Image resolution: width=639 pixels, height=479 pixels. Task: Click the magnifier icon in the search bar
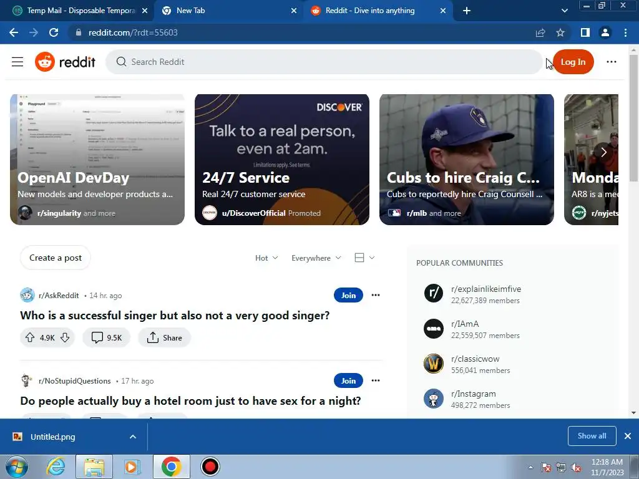click(x=121, y=62)
